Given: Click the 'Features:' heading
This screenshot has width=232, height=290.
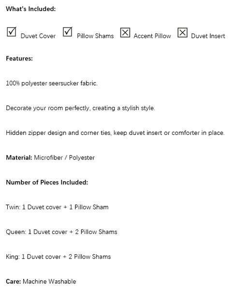Looking at the screenshot, I should [x=19, y=58].
